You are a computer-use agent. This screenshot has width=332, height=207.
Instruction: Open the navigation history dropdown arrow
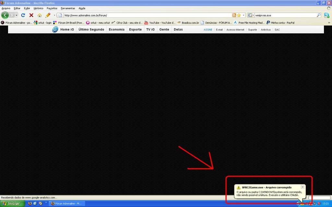pos(17,15)
